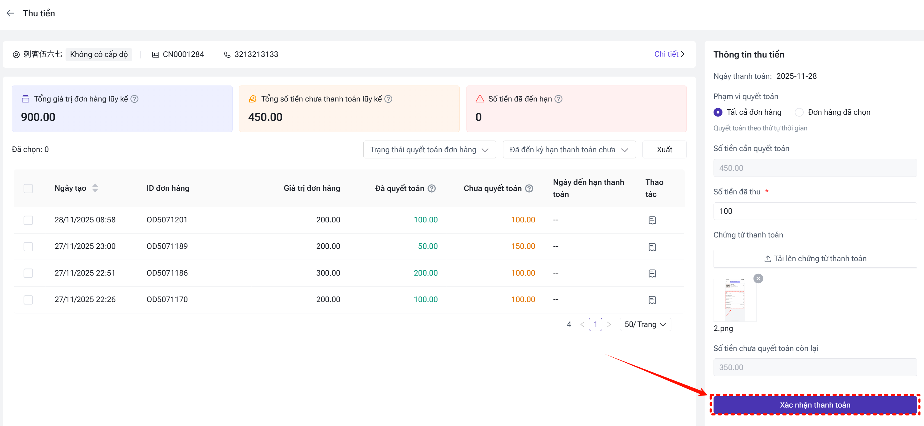Image resolution: width=924 pixels, height=426 pixels.
Task: Select the Tất cả đơn hàng radio option
Action: [718, 112]
